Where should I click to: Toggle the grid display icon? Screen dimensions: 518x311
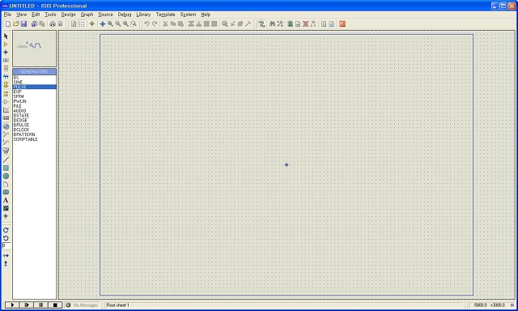tap(82, 23)
